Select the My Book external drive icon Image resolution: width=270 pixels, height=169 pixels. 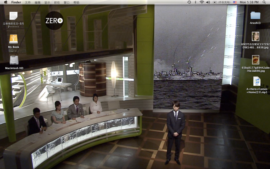point(13,39)
